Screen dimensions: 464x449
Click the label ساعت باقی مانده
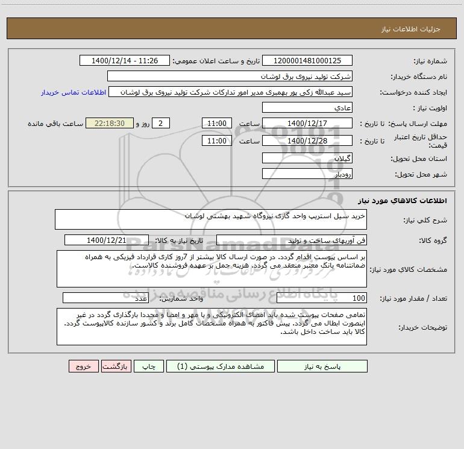(55, 124)
